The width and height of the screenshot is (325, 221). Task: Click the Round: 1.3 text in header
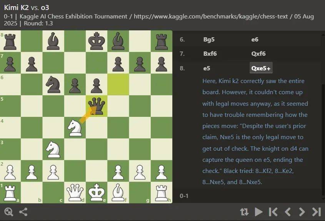(38, 23)
